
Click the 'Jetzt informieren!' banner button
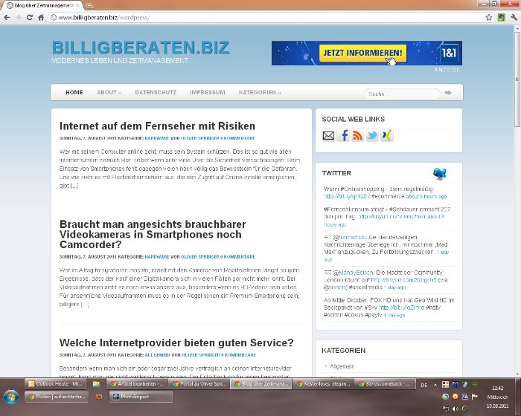coord(363,53)
